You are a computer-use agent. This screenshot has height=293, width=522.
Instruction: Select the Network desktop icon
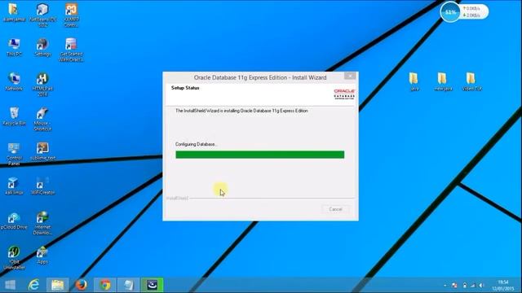tap(14, 81)
